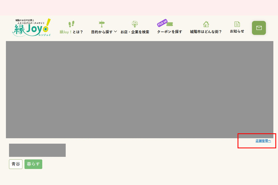Select the 青谷 area tag

[x=15, y=164]
